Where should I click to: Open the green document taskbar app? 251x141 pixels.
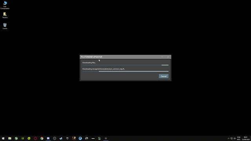pos(99,138)
